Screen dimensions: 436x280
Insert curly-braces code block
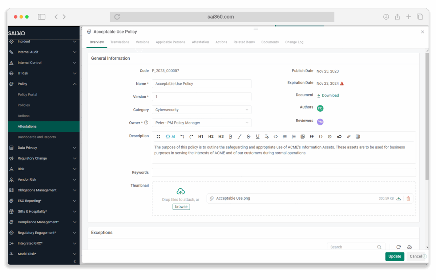click(x=321, y=137)
